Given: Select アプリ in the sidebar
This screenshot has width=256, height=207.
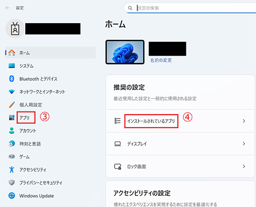Looking at the screenshot, I should tap(50, 118).
